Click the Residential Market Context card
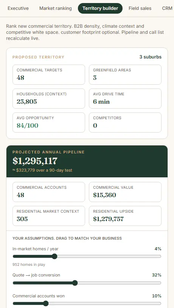This screenshot has width=174, height=308. click(49, 216)
